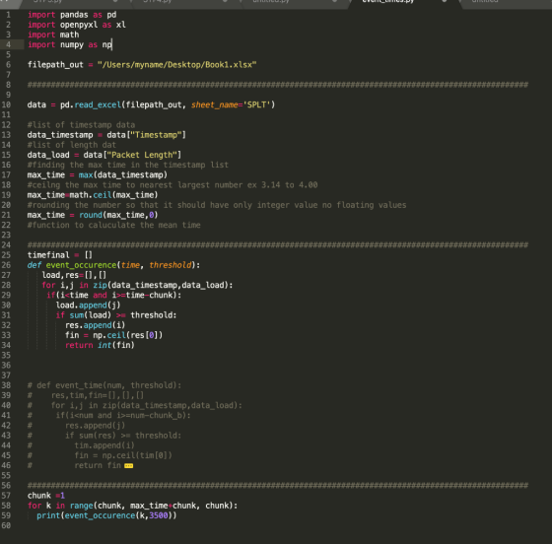552x544 pixels.
Task: Click the "max(data_timestamp)" expression
Action: pyautogui.click(x=123, y=175)
